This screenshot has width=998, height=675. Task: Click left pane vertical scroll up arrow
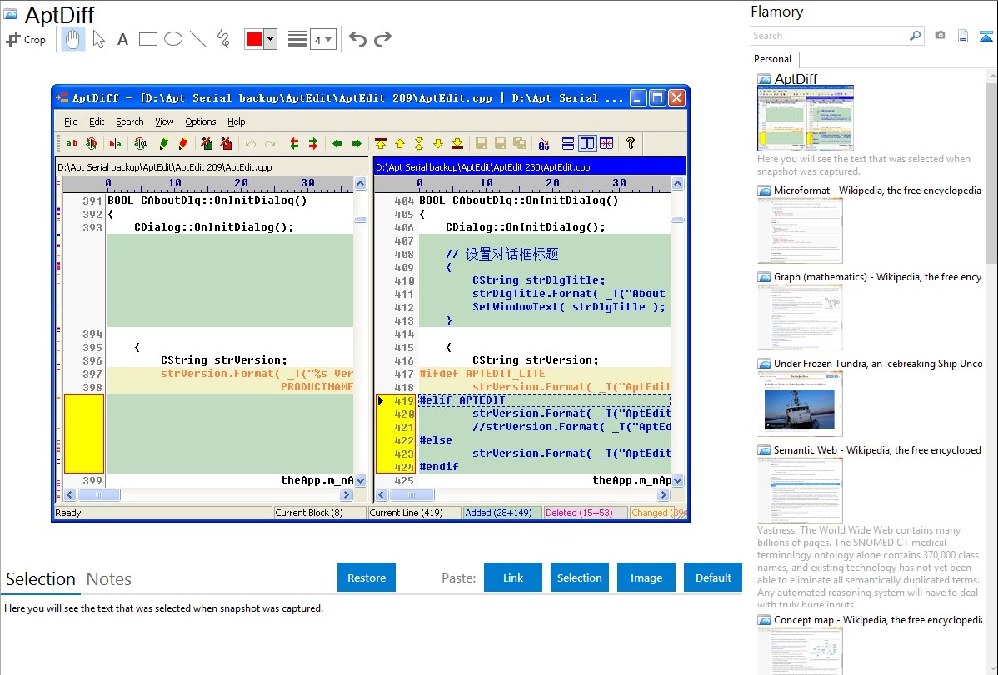(360, 184)
